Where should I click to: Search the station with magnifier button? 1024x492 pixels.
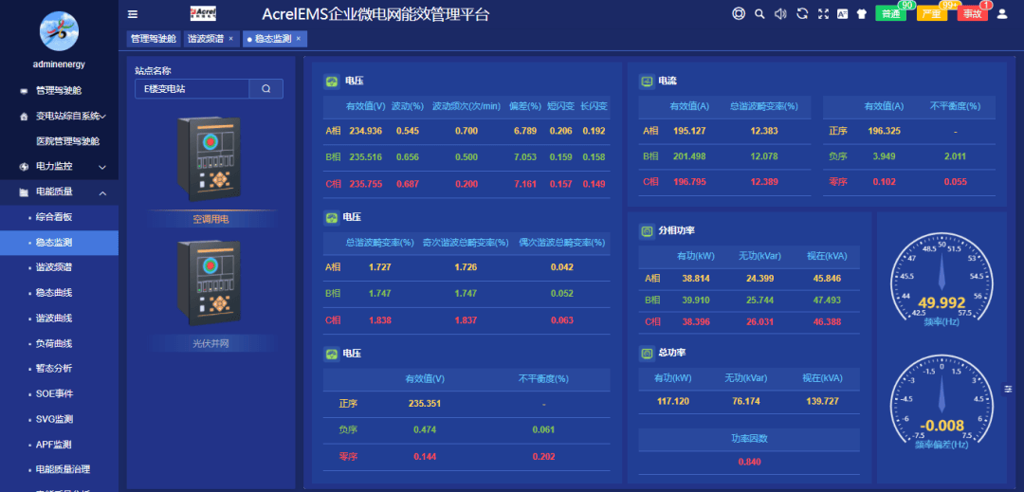[265, 89]
